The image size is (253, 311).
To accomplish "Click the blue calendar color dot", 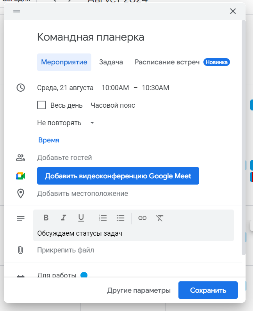I will click(84, 275).
